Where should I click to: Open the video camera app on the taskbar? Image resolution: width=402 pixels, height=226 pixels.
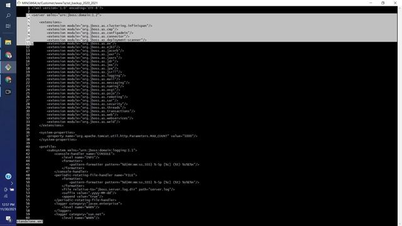tap(8, 92)
